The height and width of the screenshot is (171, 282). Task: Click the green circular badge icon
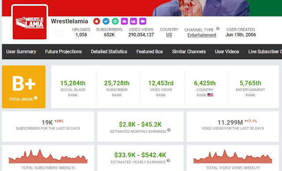point(115,21)
